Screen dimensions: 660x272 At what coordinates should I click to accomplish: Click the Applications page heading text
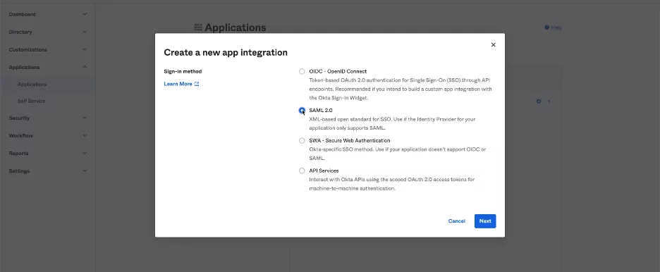point(236,27)
